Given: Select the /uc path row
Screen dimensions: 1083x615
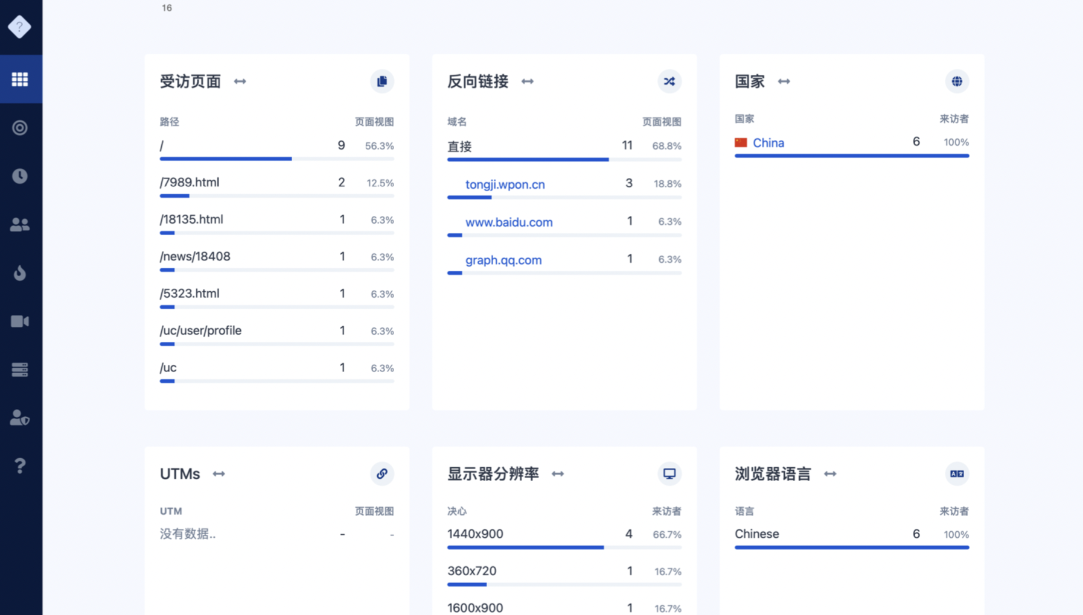Looking at the screenshot, I should (277, 372).
